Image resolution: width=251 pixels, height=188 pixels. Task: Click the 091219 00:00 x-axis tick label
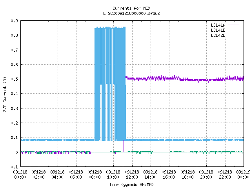pos(243,175)
